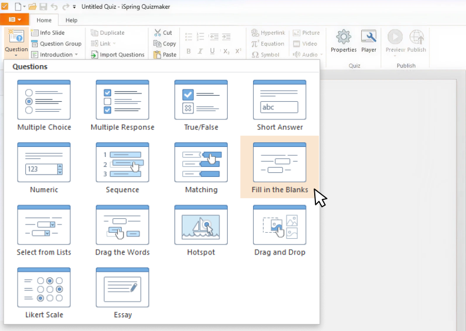Select the Likert Scale question type

[44, 292]
